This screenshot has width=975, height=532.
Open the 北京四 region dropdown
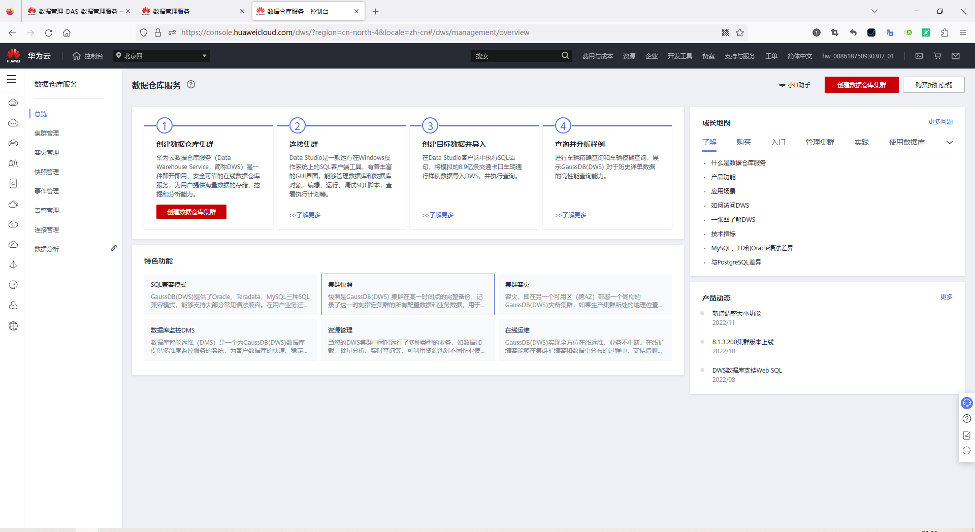pyautogui.click(x=161, y=56)
